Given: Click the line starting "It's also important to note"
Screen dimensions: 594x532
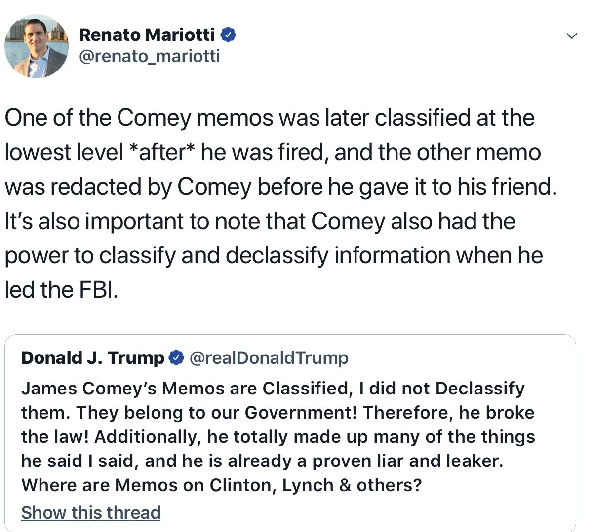Looking at the screenshot, I should pyautogui.click(x=260, y=221).
